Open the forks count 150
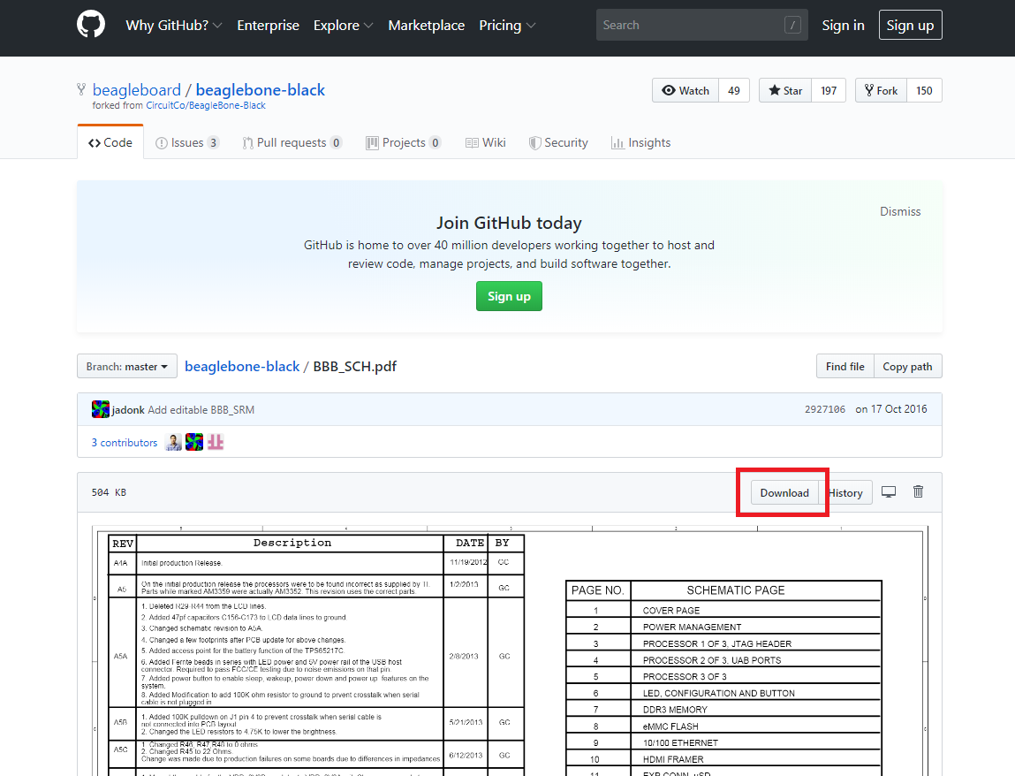Viewport: 1015px width, 776px height. click(924, 91)
